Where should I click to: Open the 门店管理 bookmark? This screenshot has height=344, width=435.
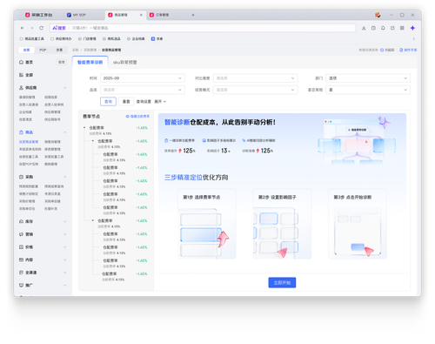point(87,38)
